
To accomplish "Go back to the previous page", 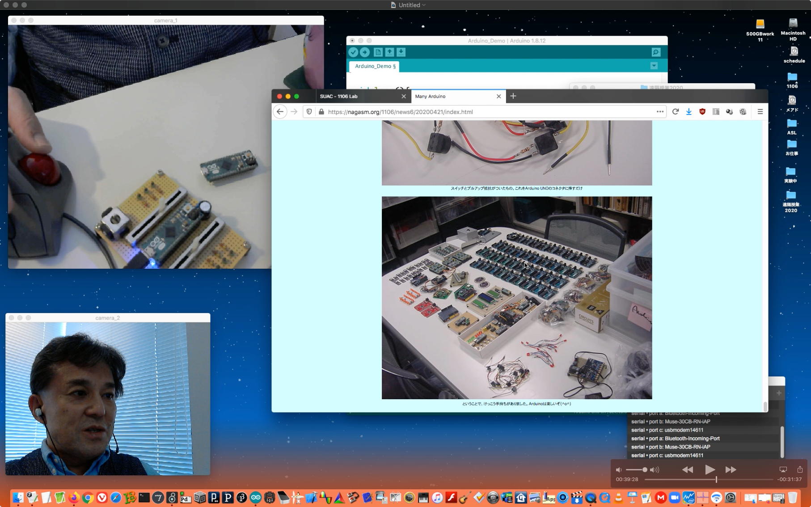I will (x=280, y=112).
